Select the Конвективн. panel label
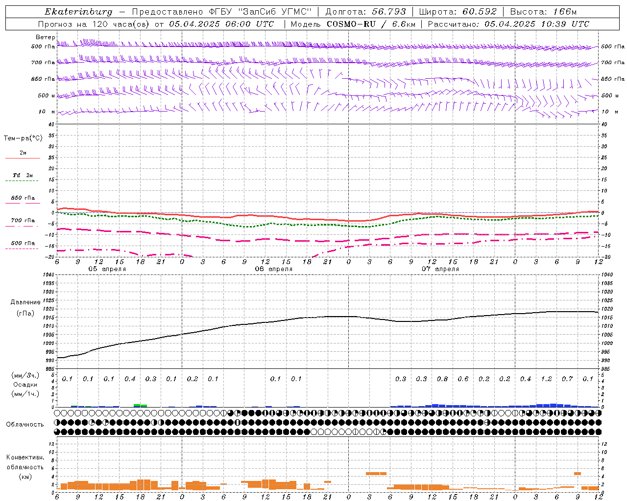The height and width of the screenshot is (501, 627). coord(25,457)
